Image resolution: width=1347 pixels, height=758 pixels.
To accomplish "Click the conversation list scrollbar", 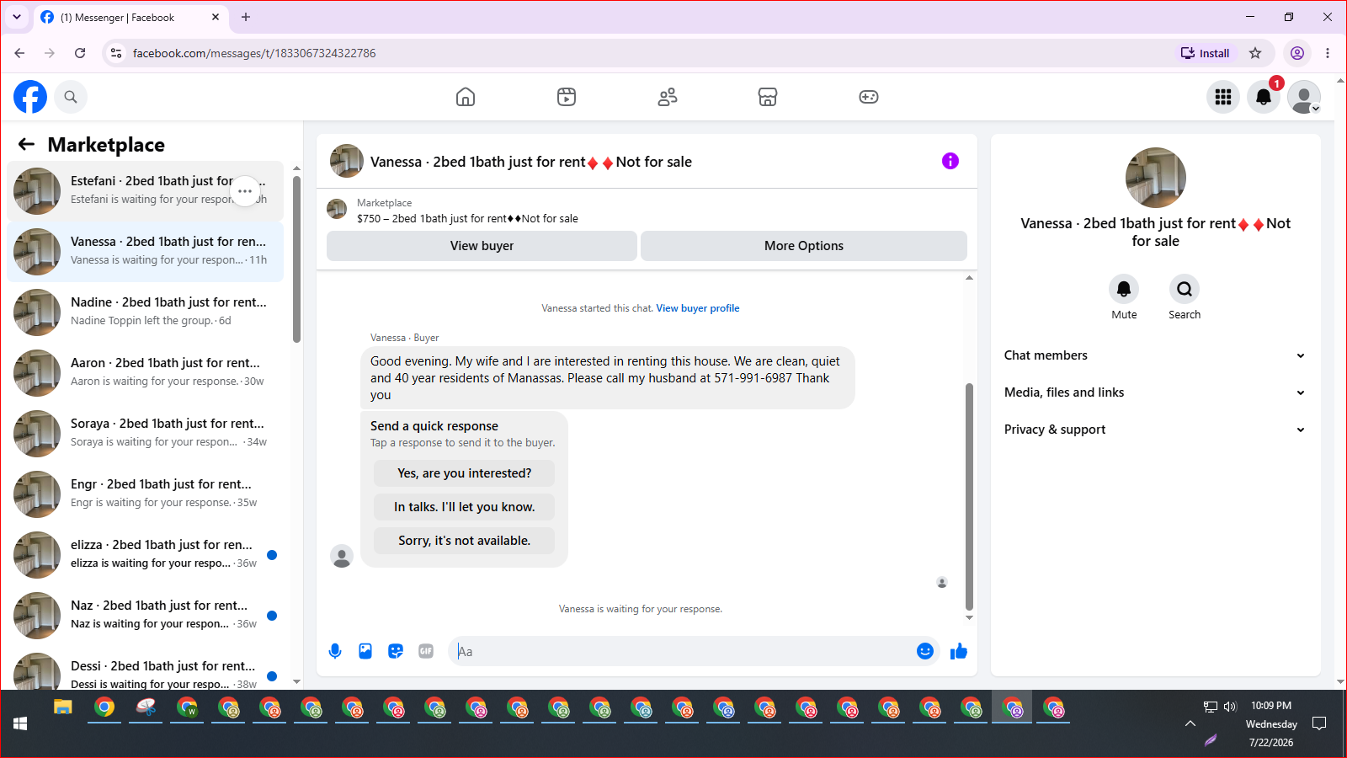I will 296,259.
